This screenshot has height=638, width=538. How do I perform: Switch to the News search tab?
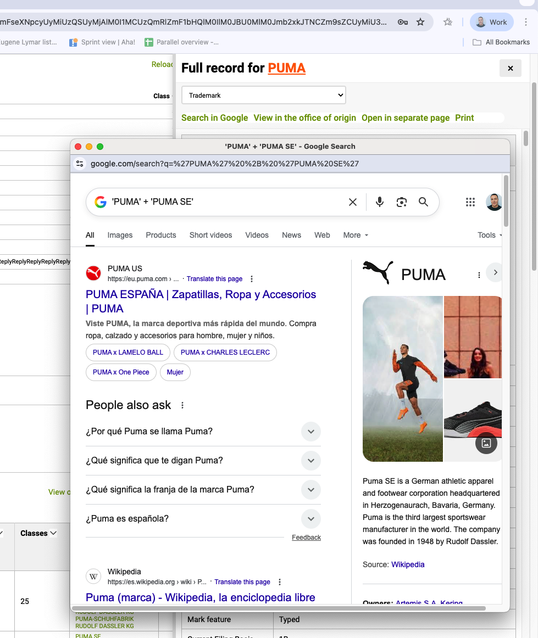[x=291, y=235]
